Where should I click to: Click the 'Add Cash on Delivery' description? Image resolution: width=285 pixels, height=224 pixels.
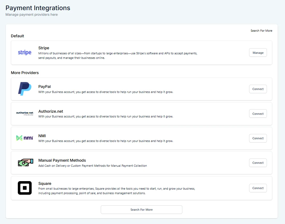pos(93,166)
